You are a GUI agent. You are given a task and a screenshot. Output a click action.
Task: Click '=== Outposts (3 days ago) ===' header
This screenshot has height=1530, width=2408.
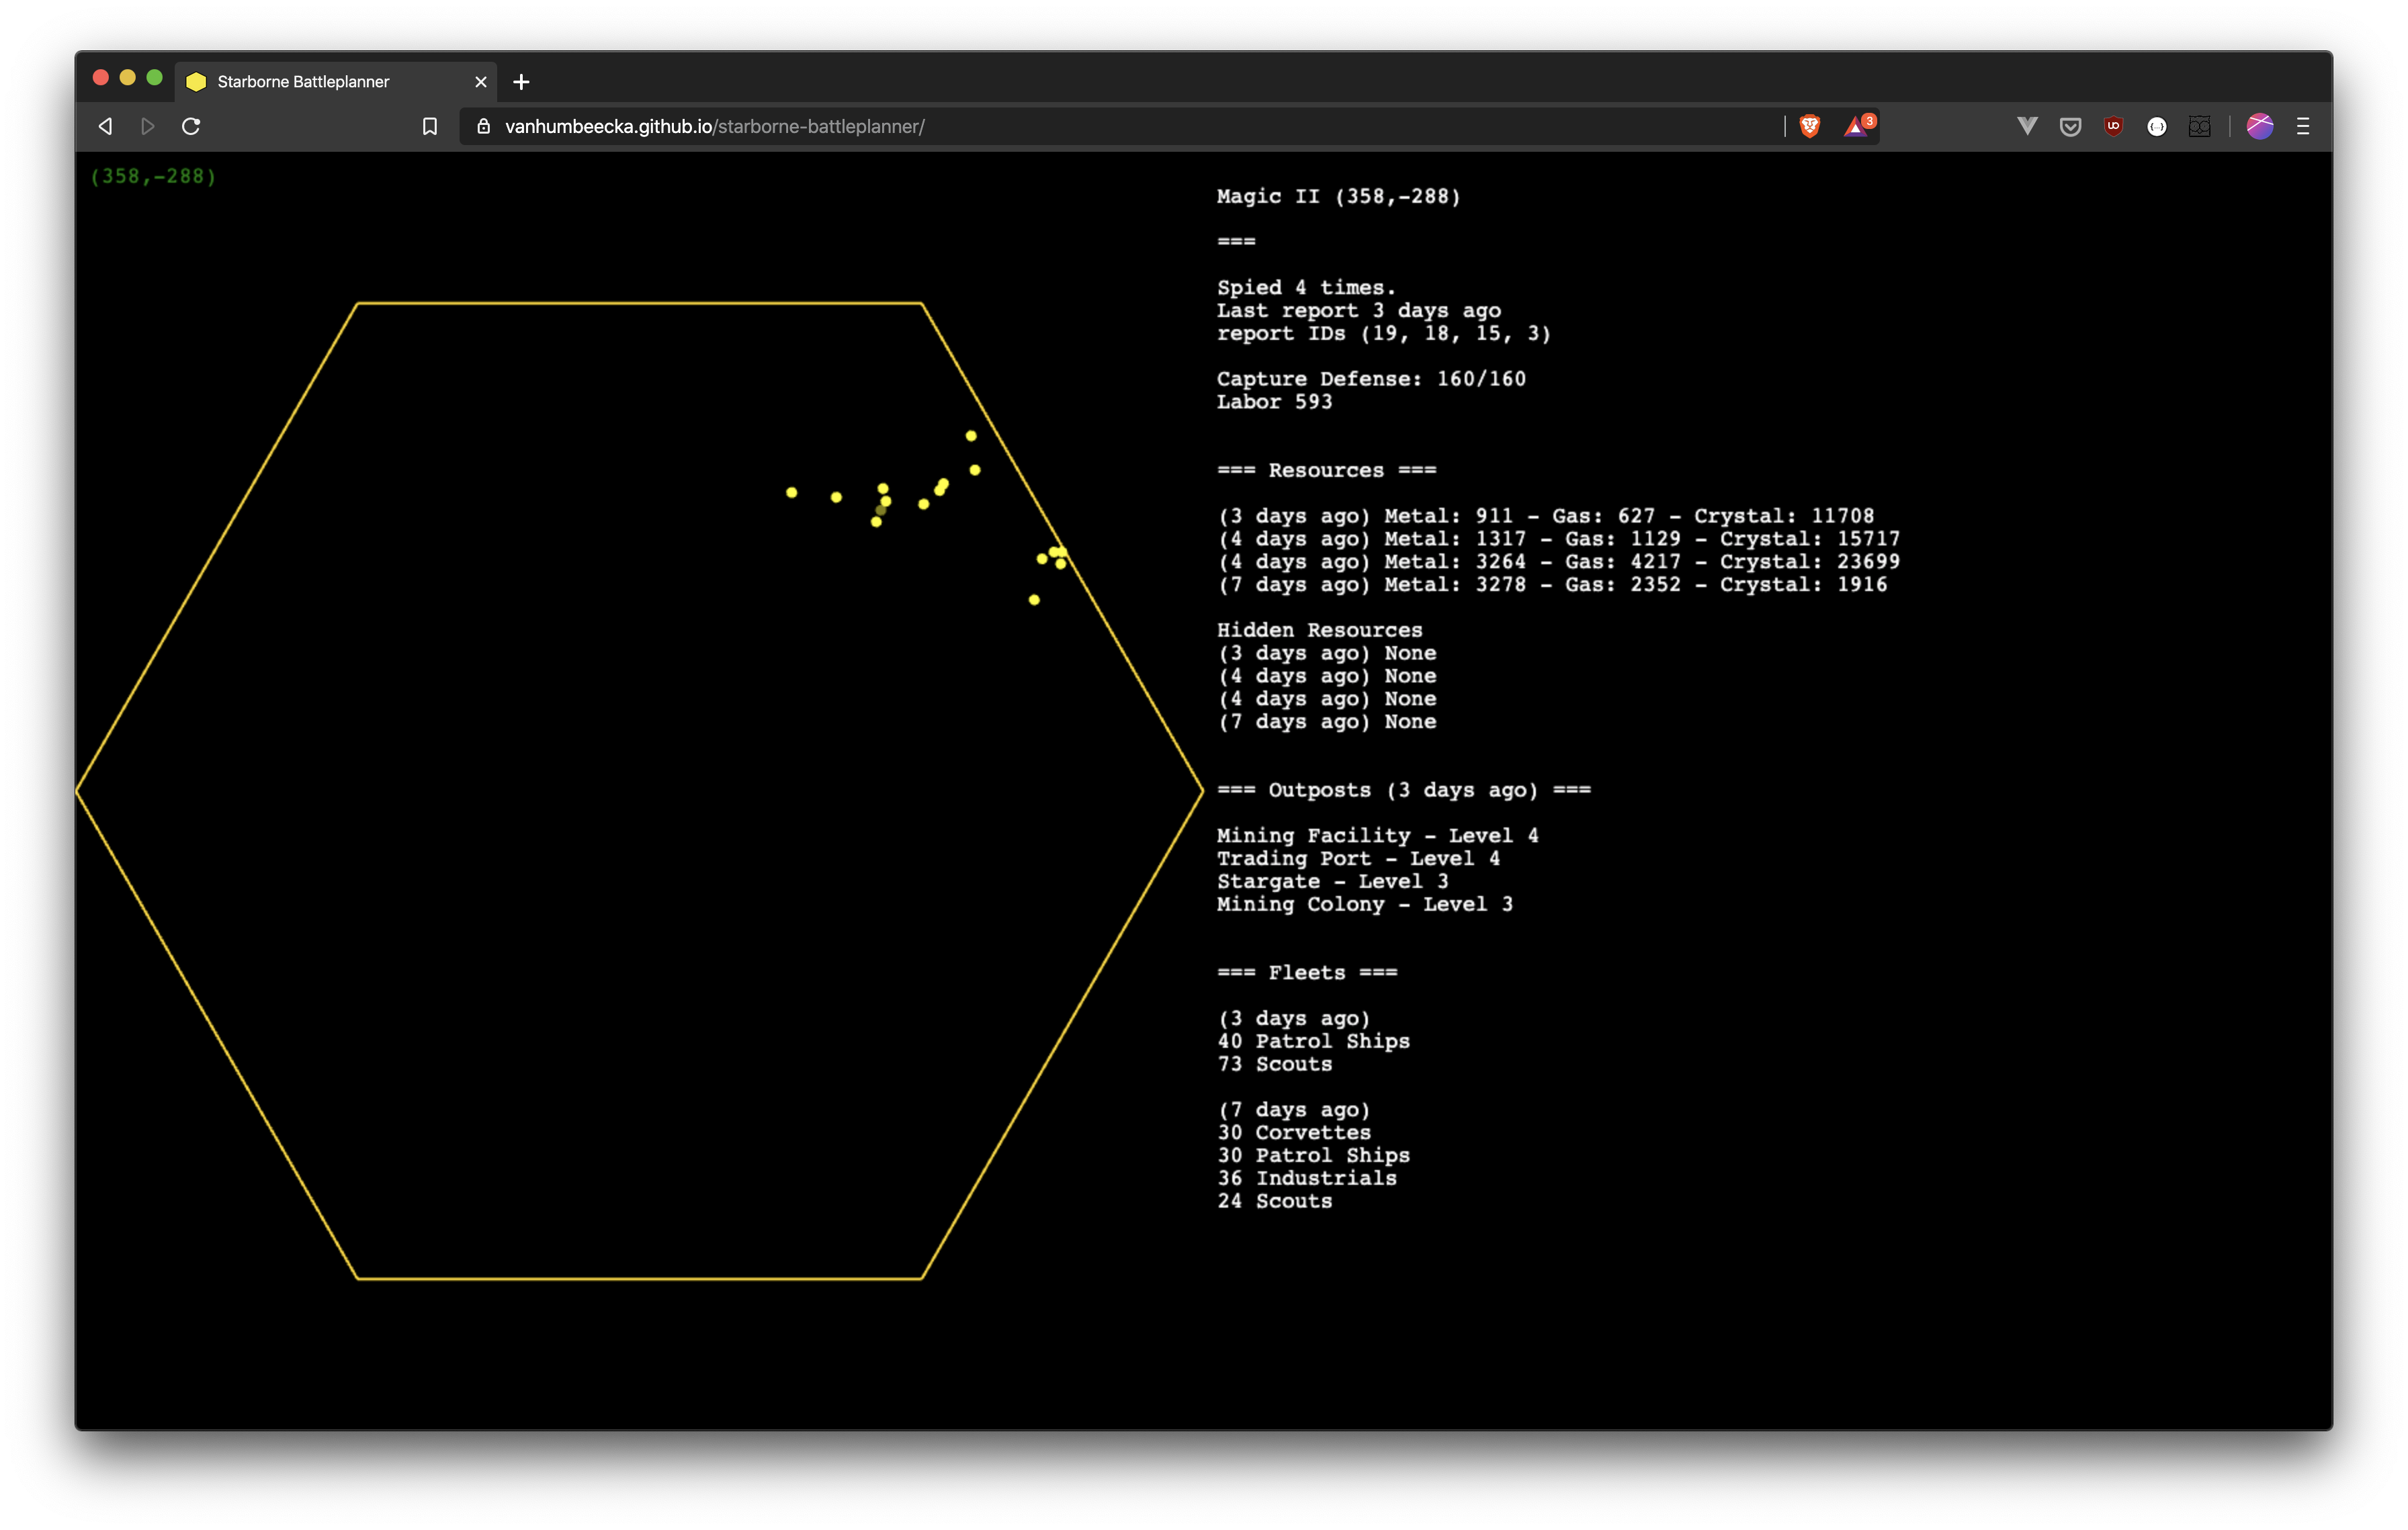(x=1403, y=791)
